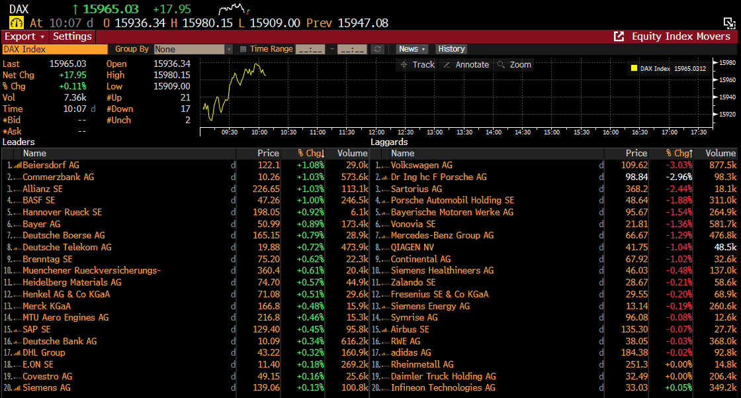
Task: Select the Track crosshair tool
Action: click(417, 64)
